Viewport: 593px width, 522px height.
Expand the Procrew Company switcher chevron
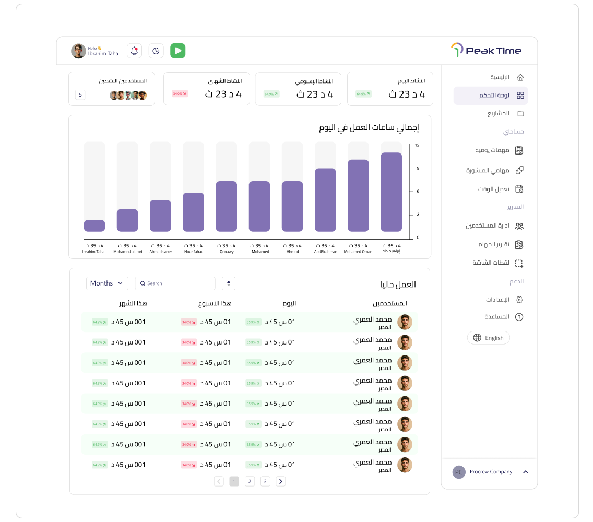[525, 472]
